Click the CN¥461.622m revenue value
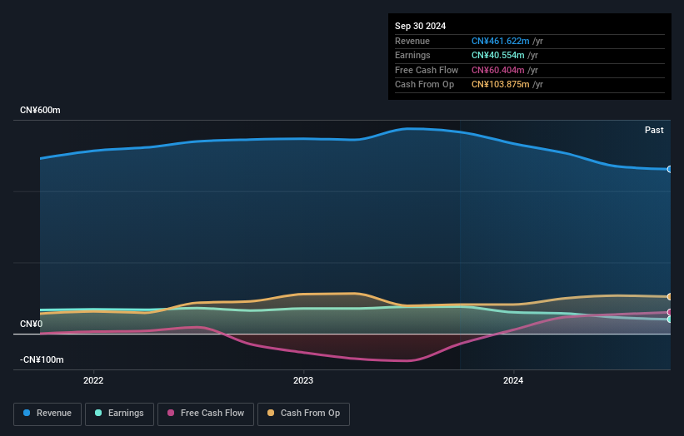This screenshot has height=436, width=684. [x=501, y=41]
